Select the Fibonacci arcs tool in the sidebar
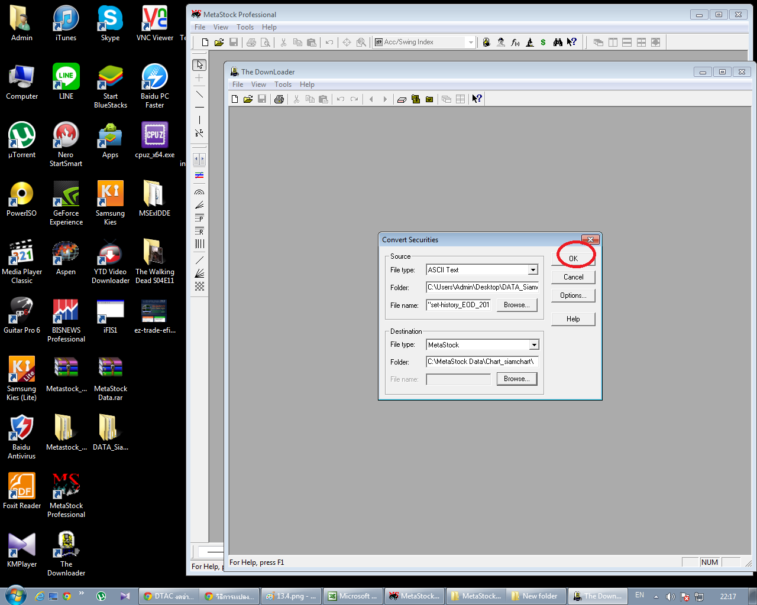This screenshot has height=605, width=757. pyautogui.click(x=199, y=192)
